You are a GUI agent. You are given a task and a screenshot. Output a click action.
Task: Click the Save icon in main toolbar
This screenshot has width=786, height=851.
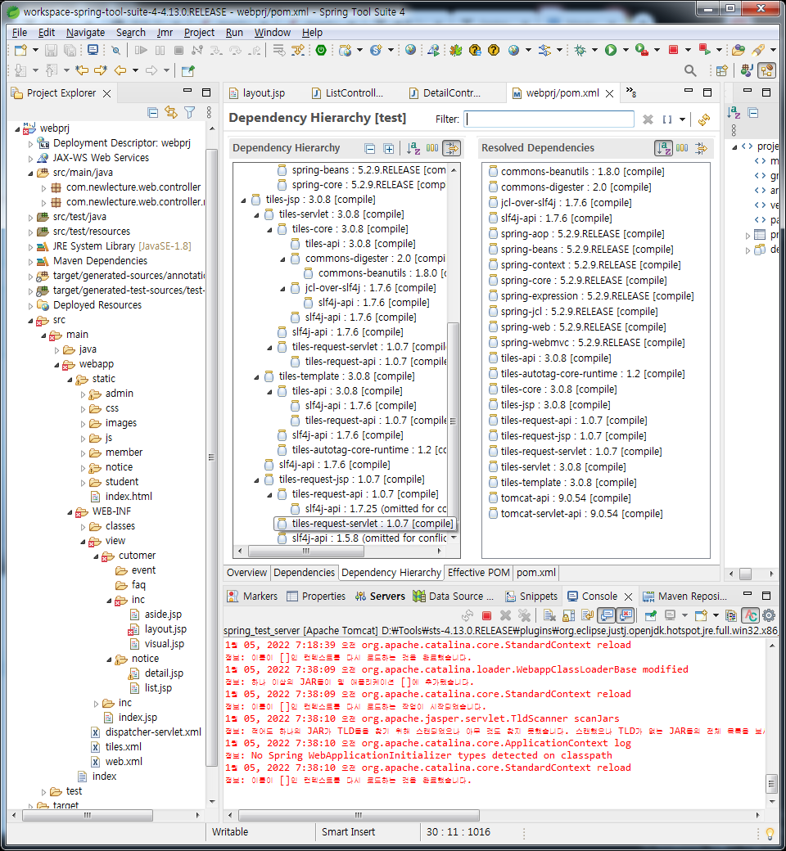click(x=51, y=51)
